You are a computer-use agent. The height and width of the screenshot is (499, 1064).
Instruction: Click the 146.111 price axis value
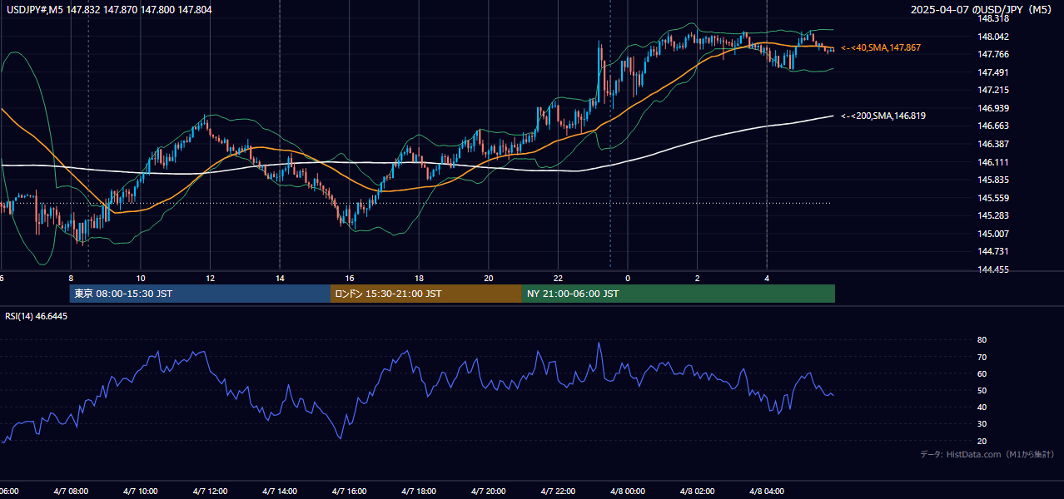click(x=993, y=162)
